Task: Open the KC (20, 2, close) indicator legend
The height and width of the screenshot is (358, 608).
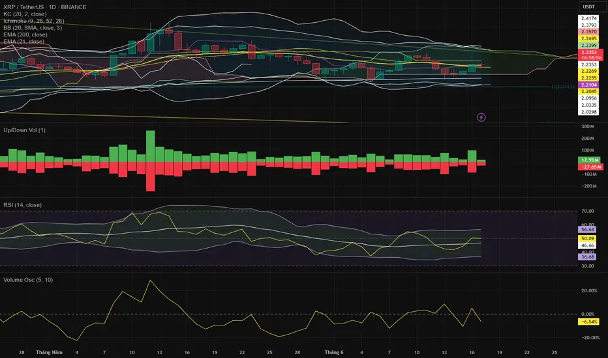Action: (25, 14)
